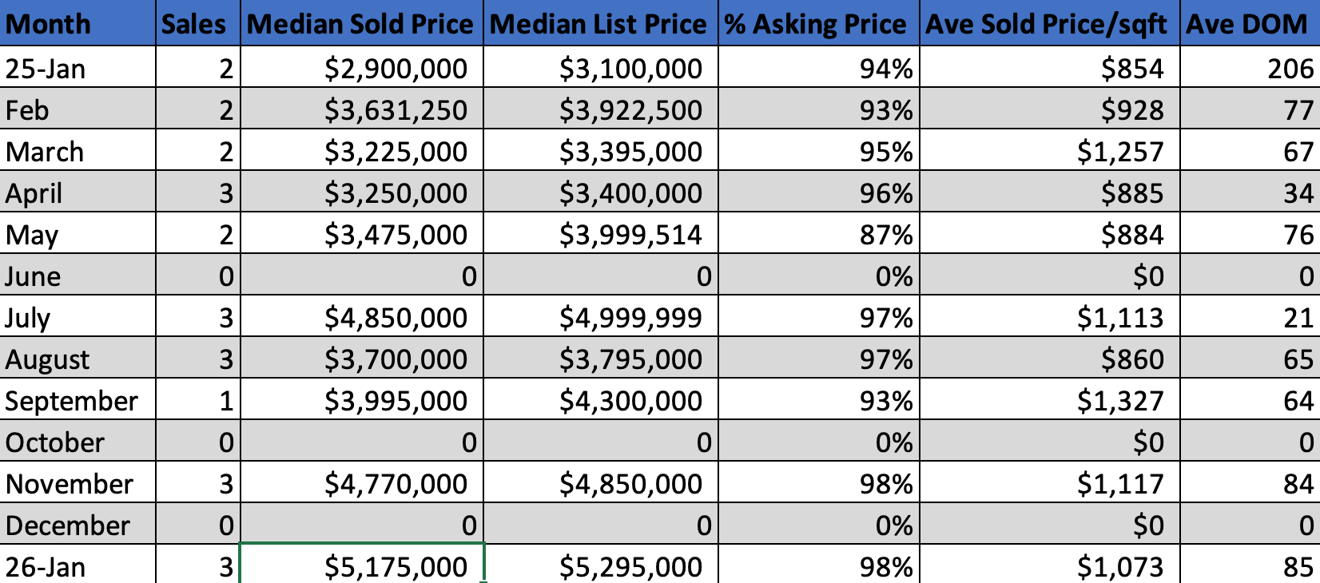Click the % Asking Price header
The height and width of the screenshot is (583, 1320).
click(819, 24)
